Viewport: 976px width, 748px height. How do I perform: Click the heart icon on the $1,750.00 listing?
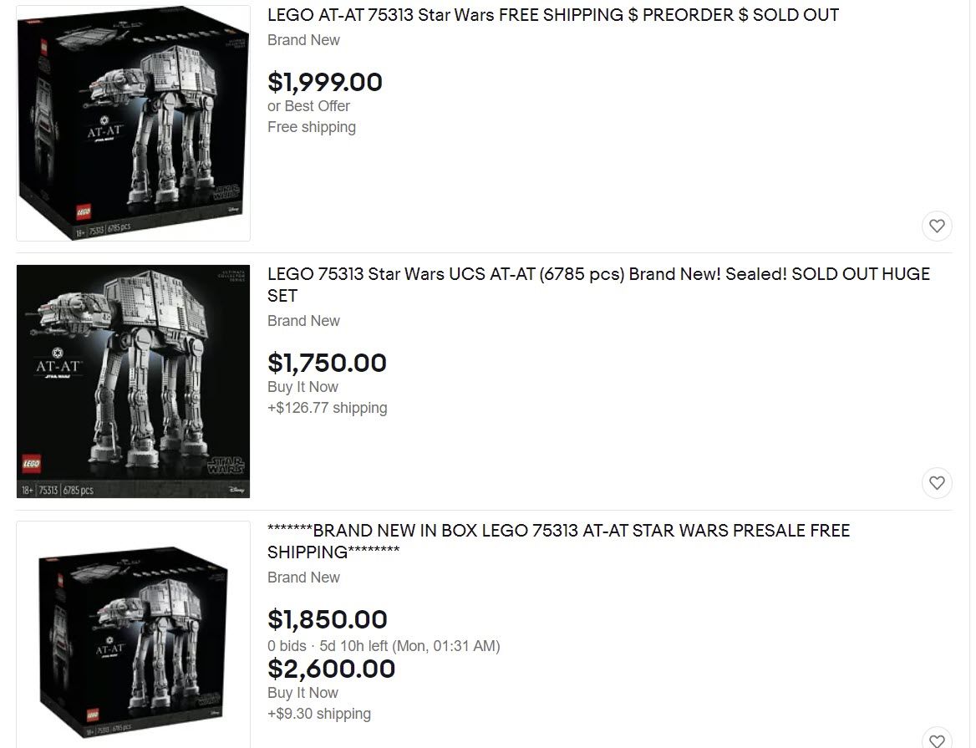pyautogui.click(x=937, y=482)
